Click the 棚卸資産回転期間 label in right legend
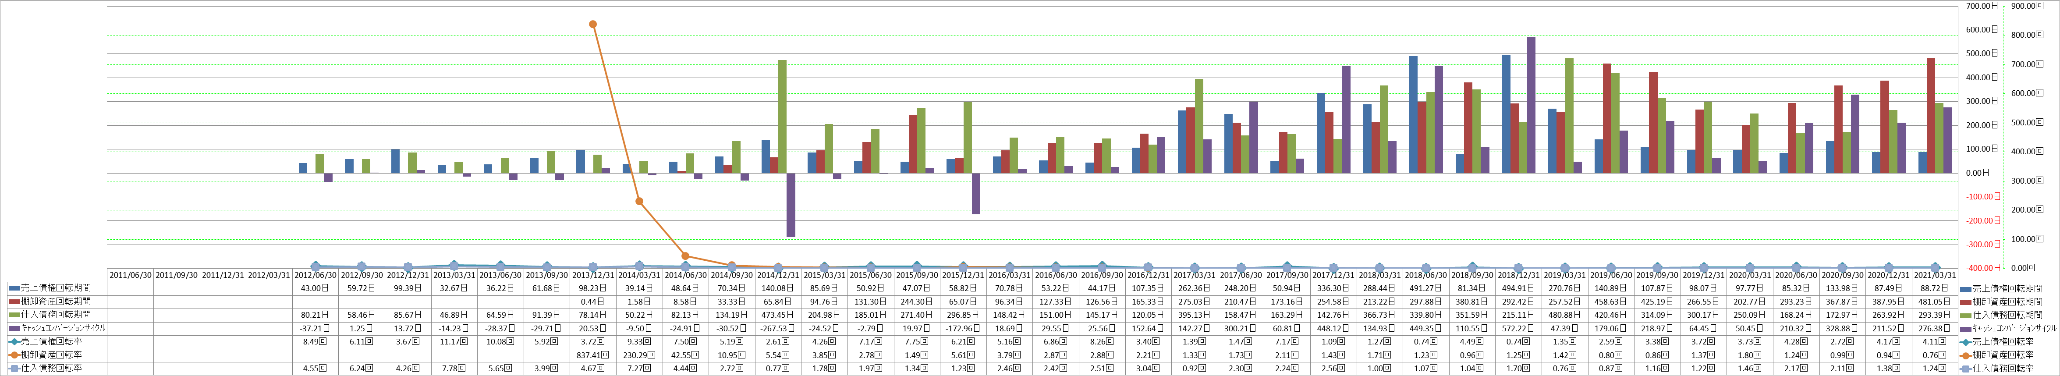2060x376 pixels. point(2007,302)
